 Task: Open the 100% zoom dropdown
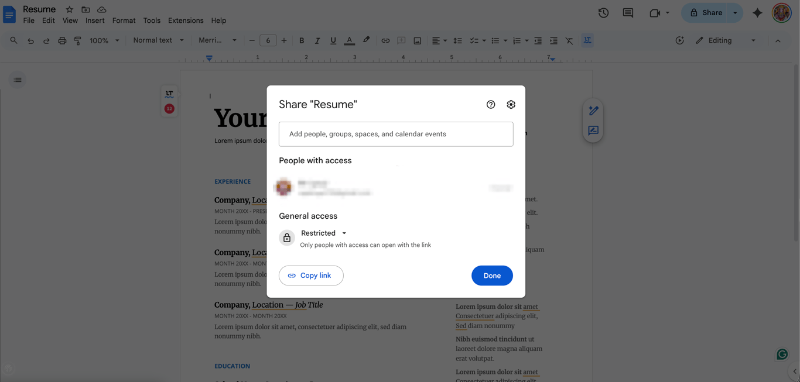pos(104,40)
